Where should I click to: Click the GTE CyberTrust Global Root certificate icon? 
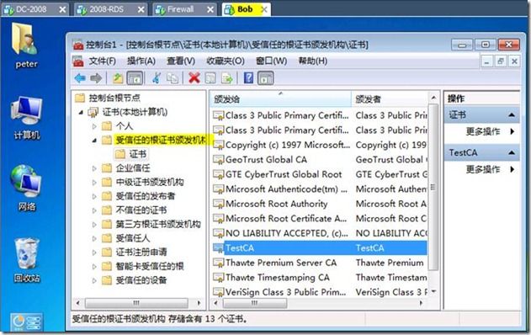219,174
